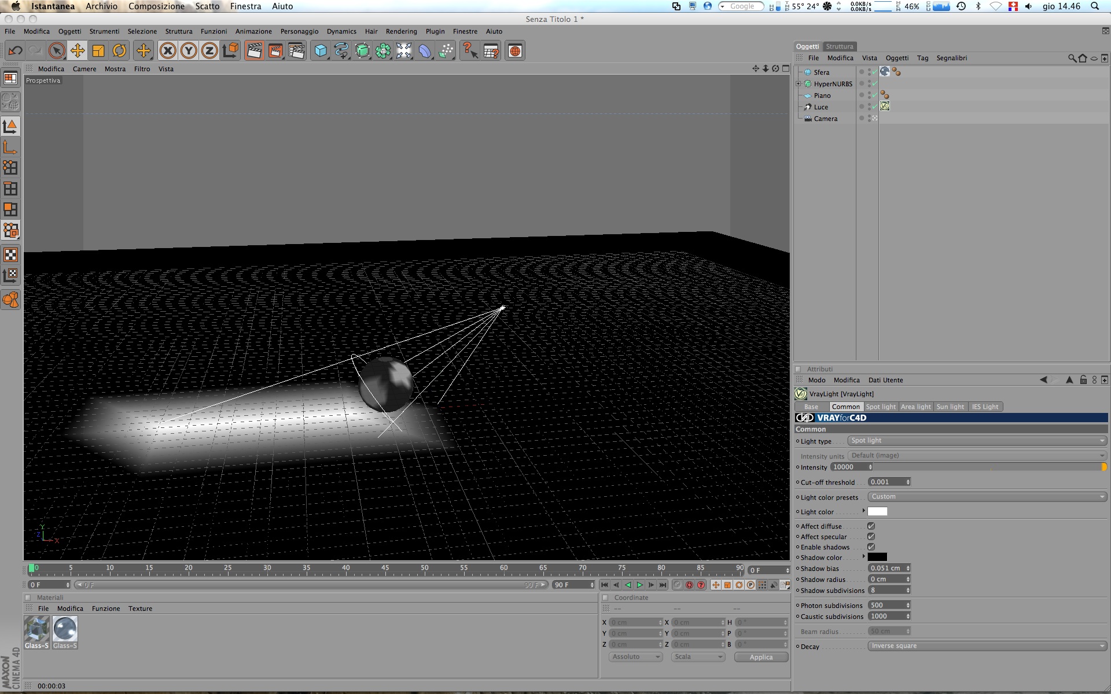This screenshot has width=1111, height=694.
Task: Switch to the Area light tab
Action: coord(915,407)
